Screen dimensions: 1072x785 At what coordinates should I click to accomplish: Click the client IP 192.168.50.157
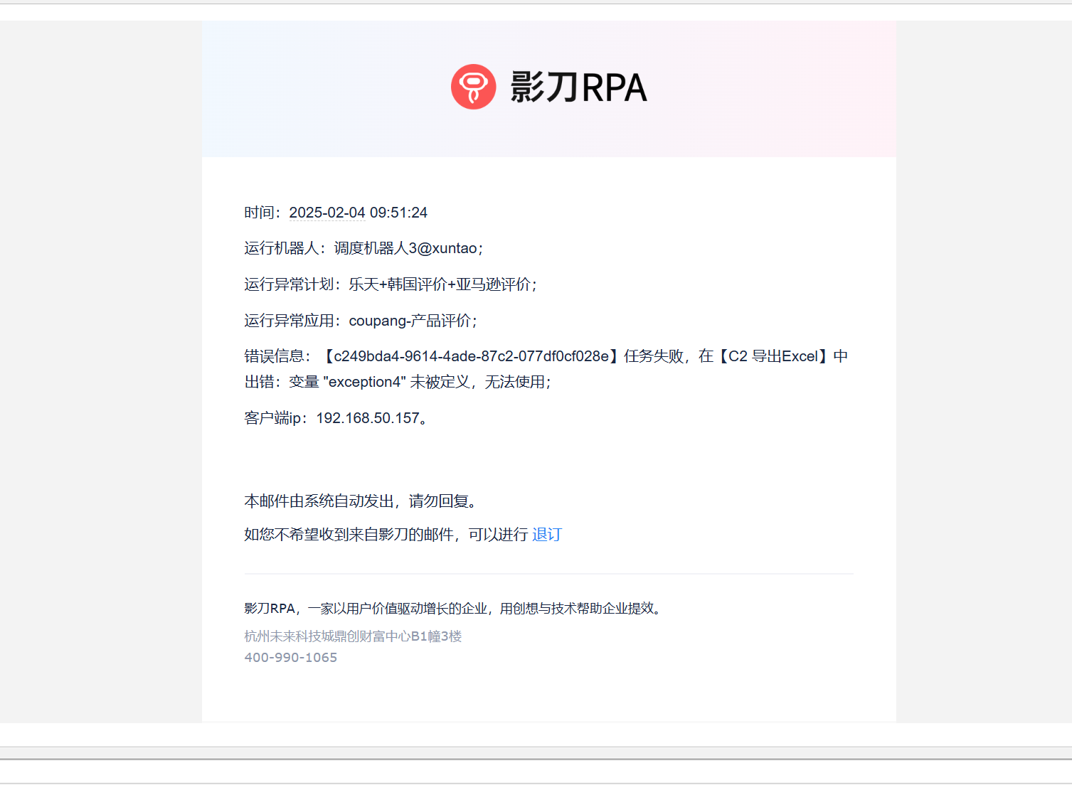(x=368, y=418)
